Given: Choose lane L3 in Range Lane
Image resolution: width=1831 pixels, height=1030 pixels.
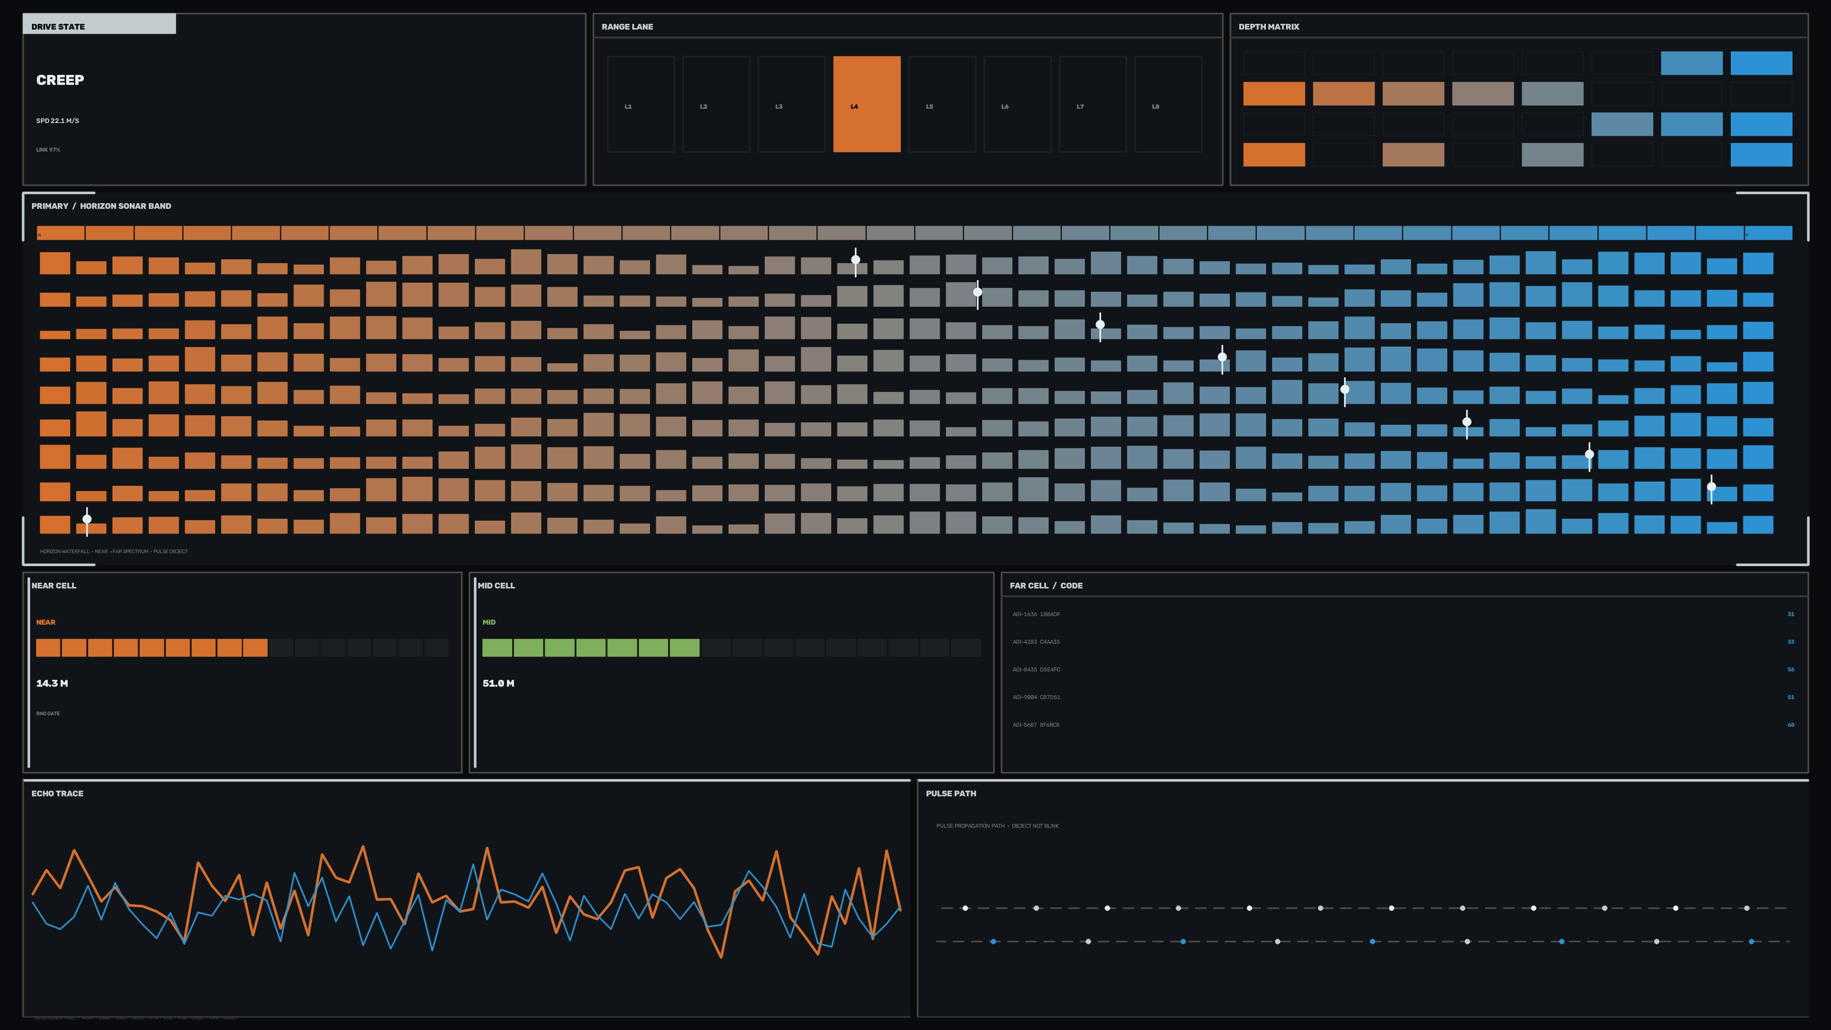Looking at the screenshot, I should [x=791, y=104].
